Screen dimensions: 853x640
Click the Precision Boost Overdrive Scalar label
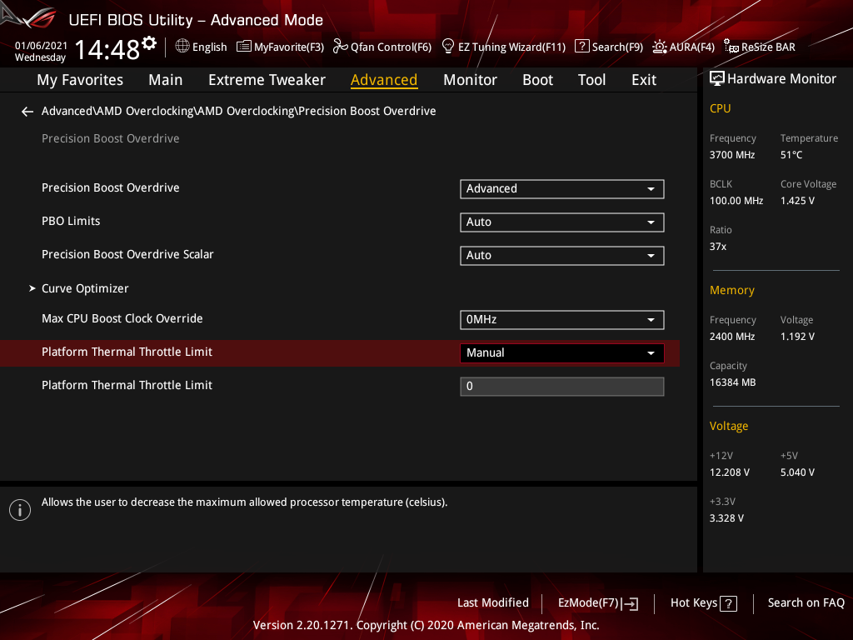tap(127, 254)
